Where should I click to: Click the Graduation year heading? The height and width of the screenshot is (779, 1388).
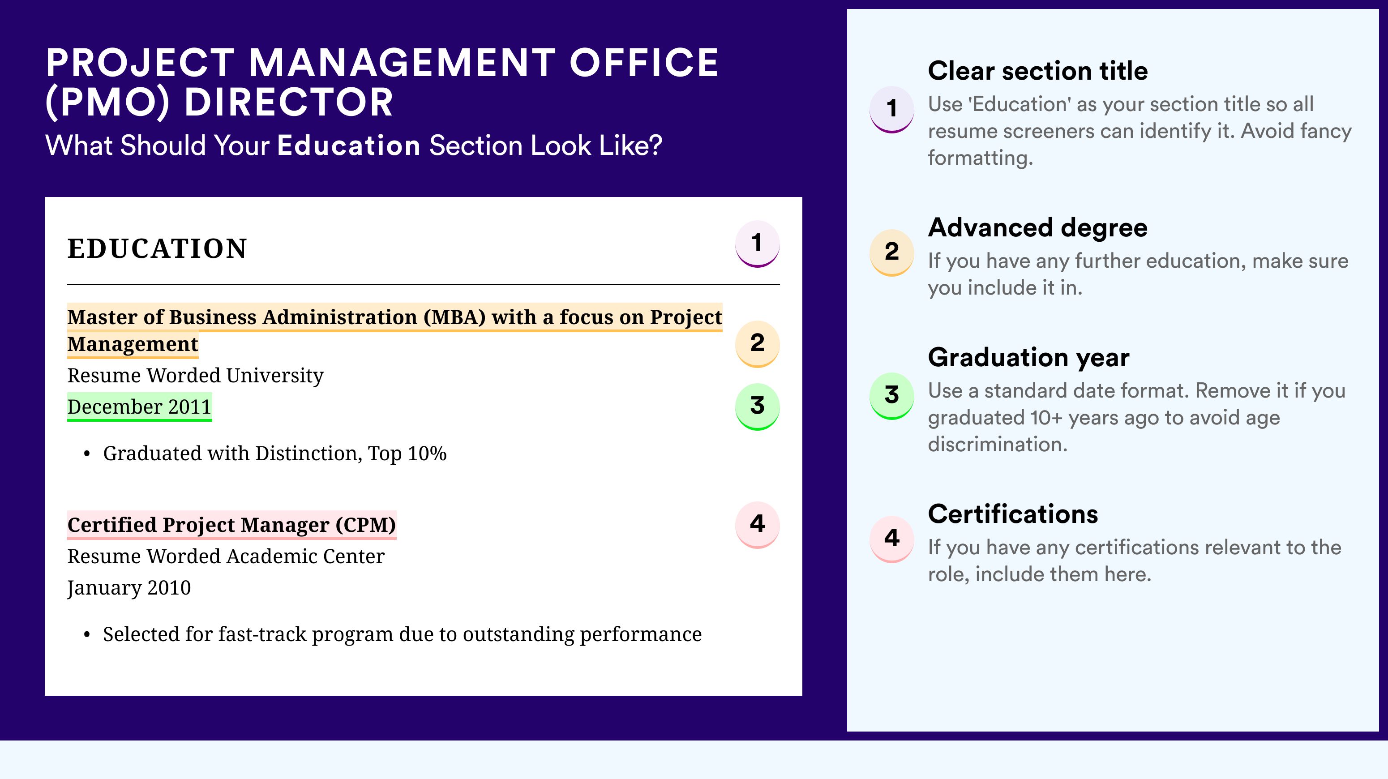[1028, 357]
